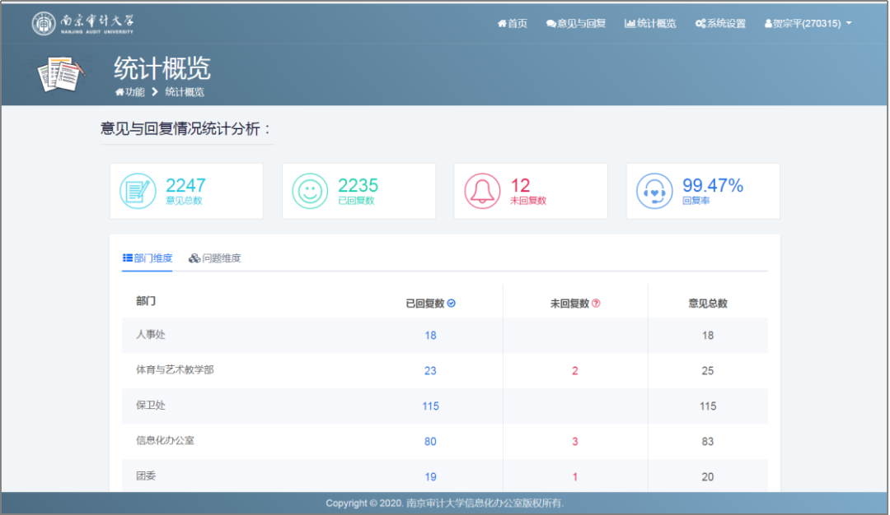Click replied count 18 for 人事处
Screen dimensions: 890x515
(x=430, y=335)
